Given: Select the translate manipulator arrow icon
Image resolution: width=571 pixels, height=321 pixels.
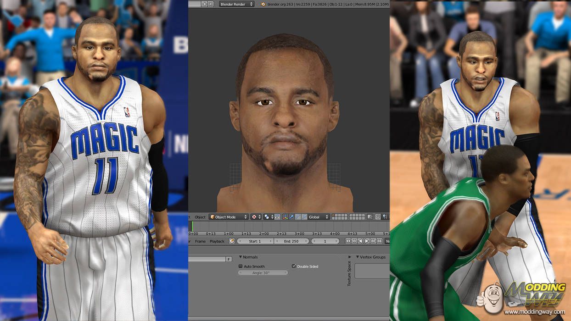Looking at the screenshot, I should 292,217.
